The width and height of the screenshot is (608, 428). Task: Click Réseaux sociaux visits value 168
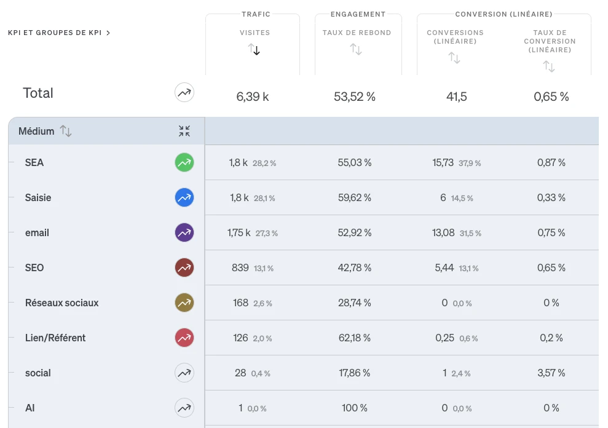coord(240,303)
